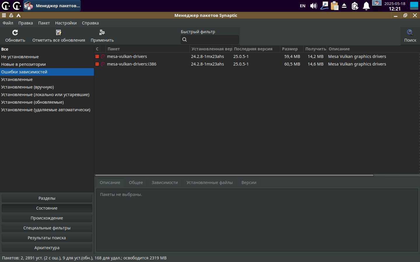Select the Установленные (вручную) filter
The width and height of the screenshot is (420, 262).
[47, 87]
